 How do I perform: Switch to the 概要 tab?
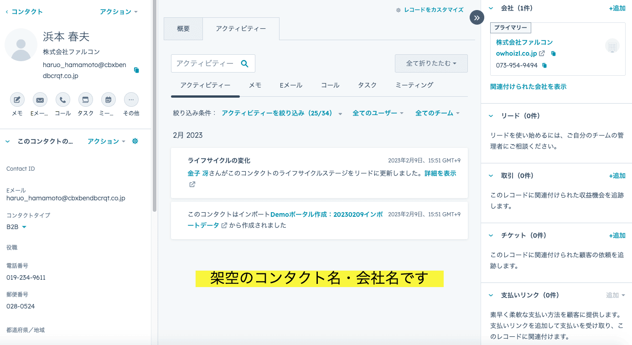(x=183, y=29)
